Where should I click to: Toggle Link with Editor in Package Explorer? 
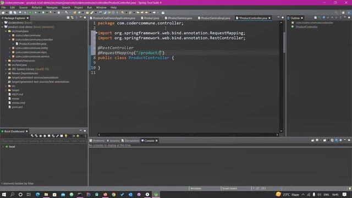pyautogui.click(x=72, y=18)
